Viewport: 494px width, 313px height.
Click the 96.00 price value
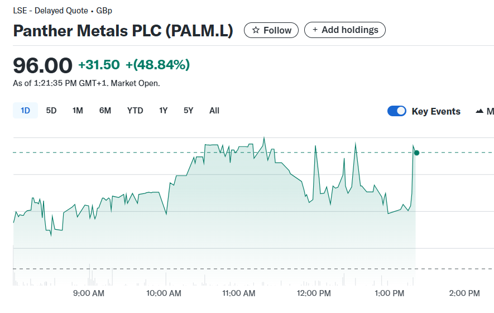[42, 65]
